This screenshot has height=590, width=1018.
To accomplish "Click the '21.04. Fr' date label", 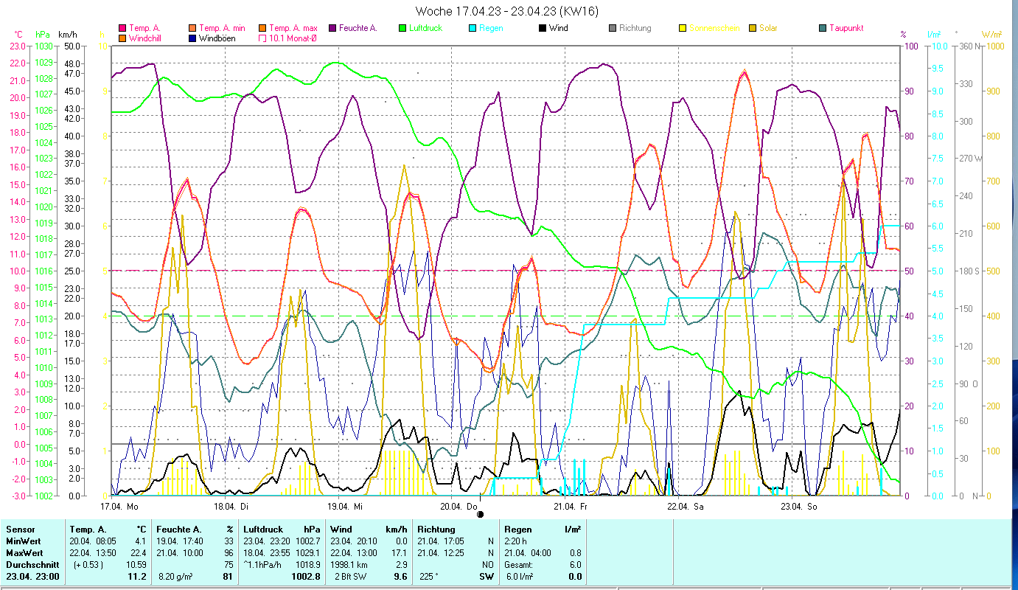I will (x=571, y=506).
